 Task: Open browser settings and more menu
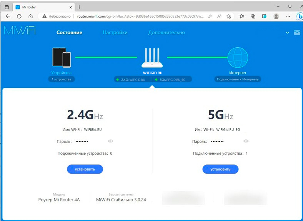pos(288,17)
